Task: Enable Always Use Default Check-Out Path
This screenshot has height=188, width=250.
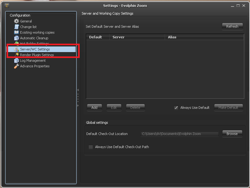Action: (91, 147)
